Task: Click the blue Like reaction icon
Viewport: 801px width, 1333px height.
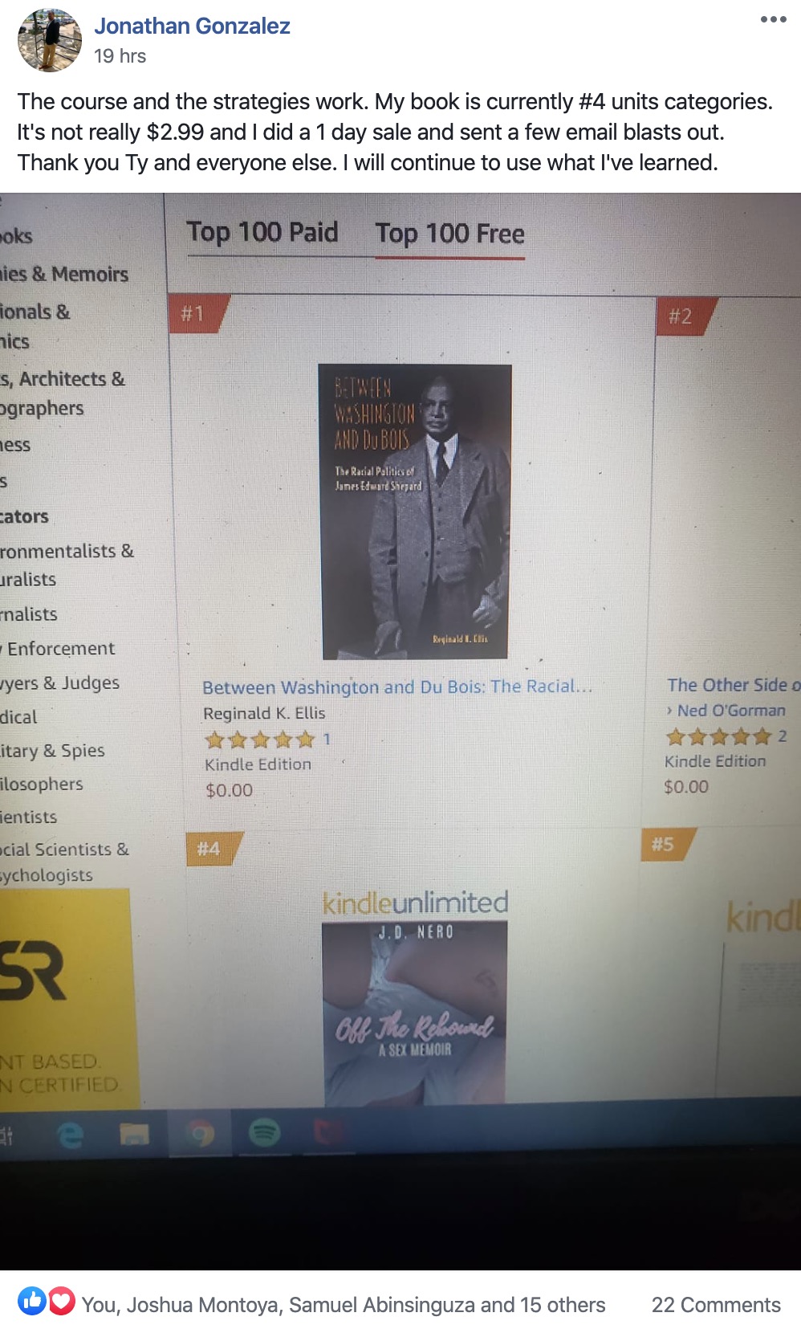Action: [32, 1301]
